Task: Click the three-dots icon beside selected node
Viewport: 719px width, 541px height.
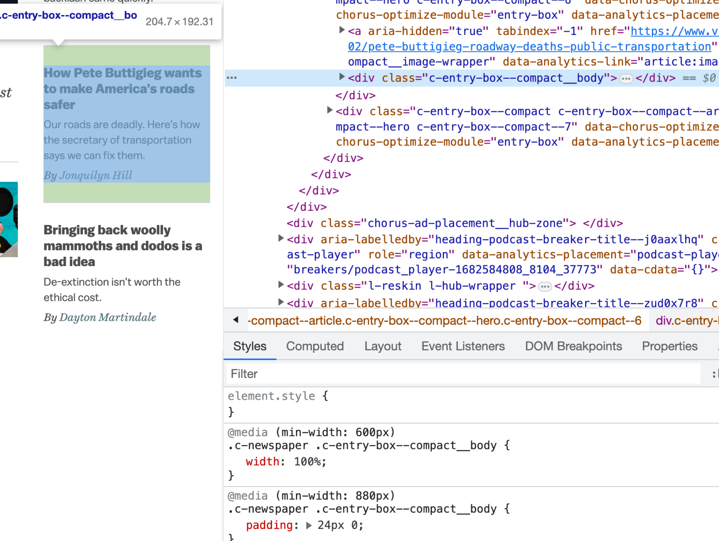Action: tap(231, 78)
